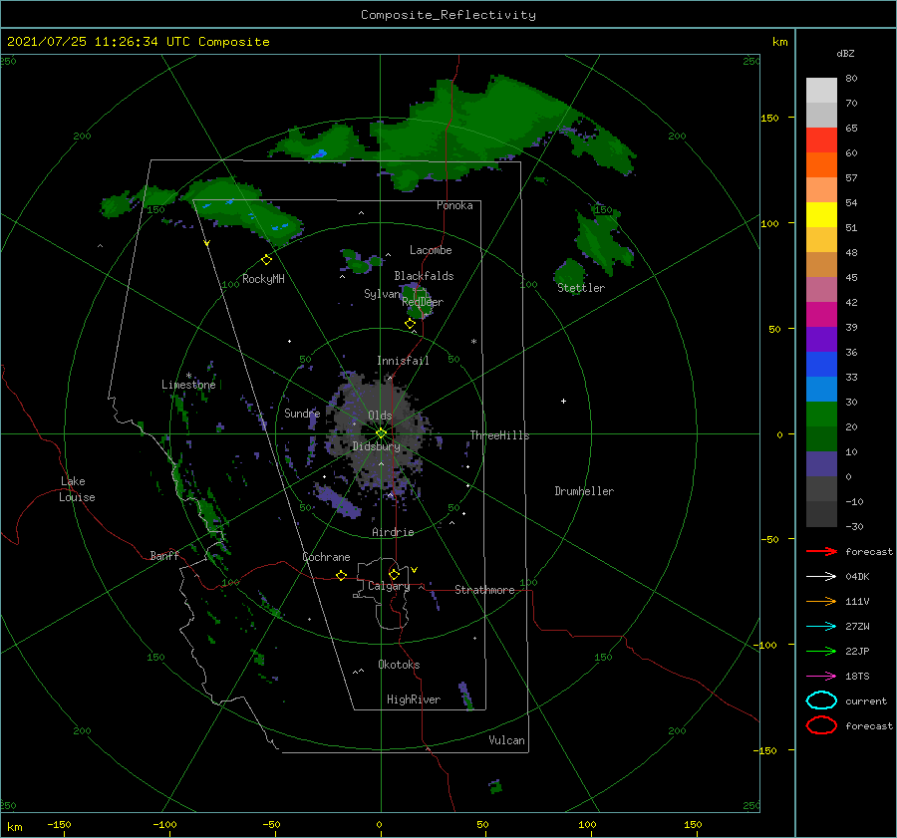Click the yellow diamond marker near RockyMH
Screen dimensions: 897x838
pos(266,260)
